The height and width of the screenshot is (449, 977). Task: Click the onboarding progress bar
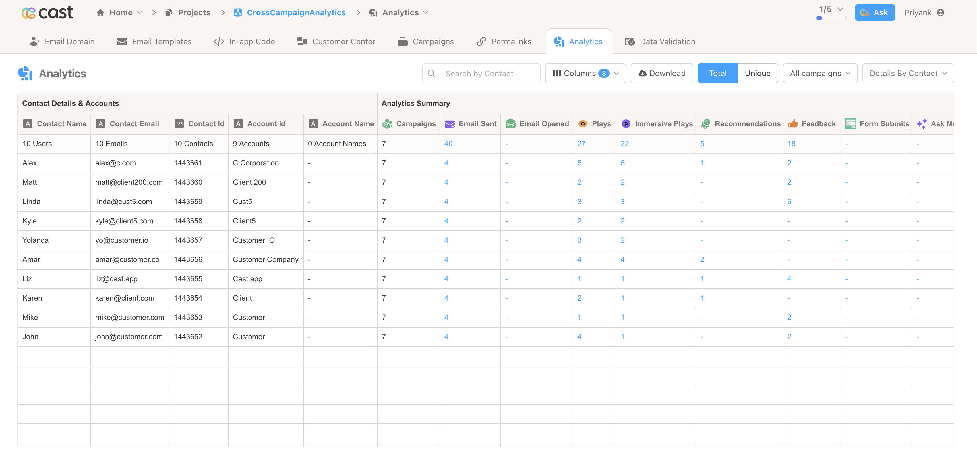click(x=831, y=18)
